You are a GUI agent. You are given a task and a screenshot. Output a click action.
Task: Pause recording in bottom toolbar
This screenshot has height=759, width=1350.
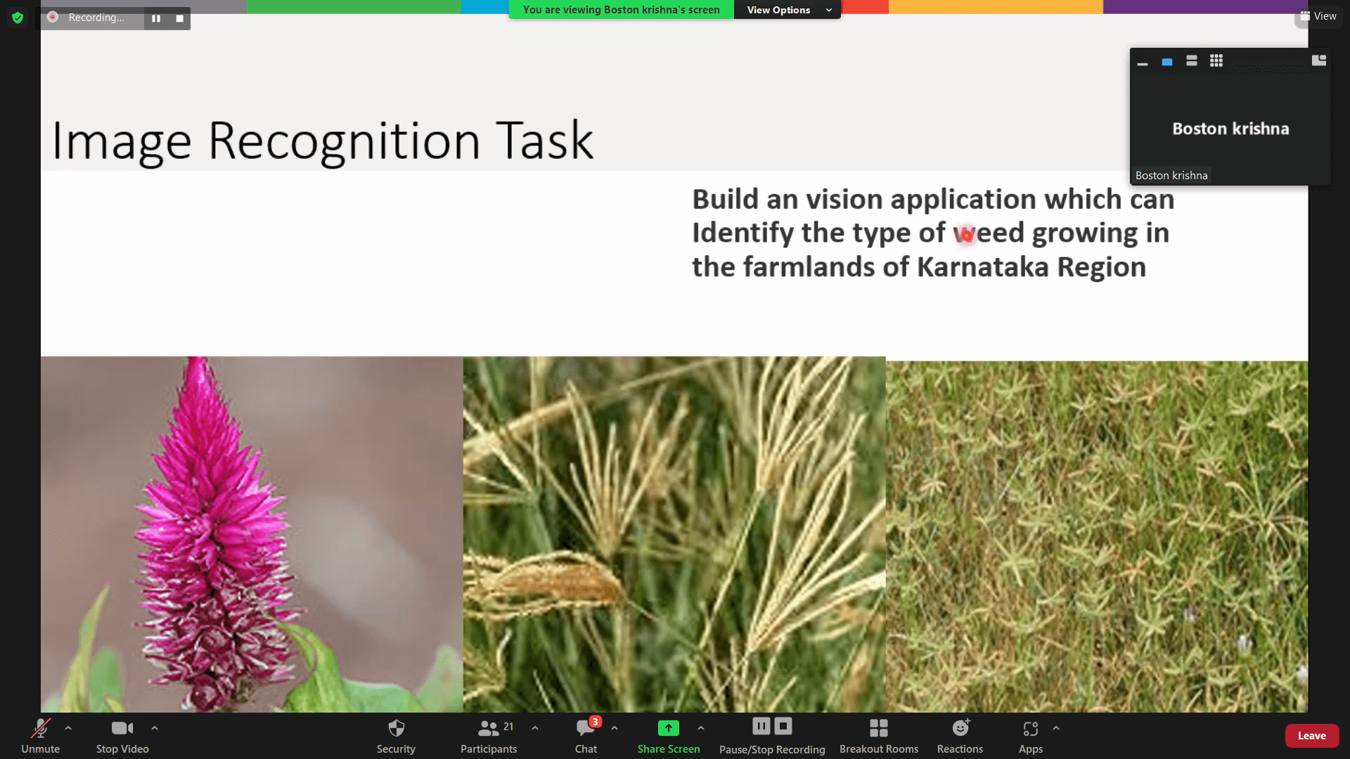pos(761,726)
